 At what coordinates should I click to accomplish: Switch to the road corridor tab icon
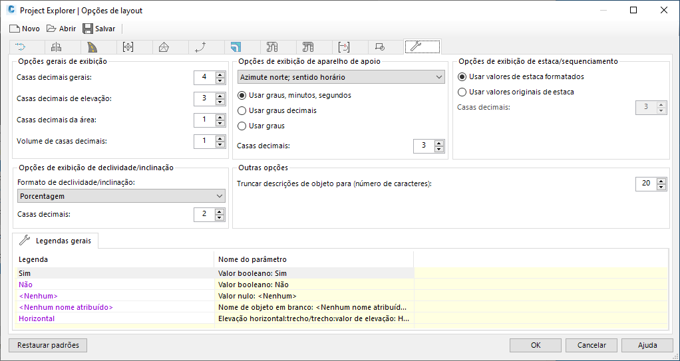pyautogui.click(x=92, y=47)
